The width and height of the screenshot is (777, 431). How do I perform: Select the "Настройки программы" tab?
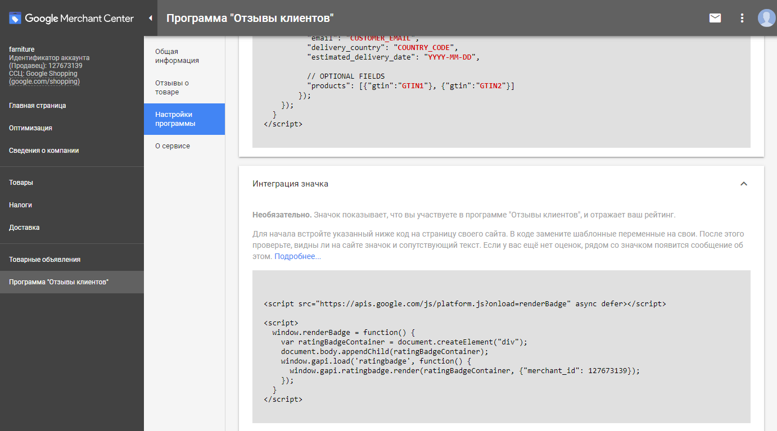[175, 119]
